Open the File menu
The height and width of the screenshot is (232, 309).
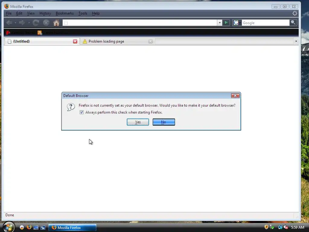[x=9, y=13]
